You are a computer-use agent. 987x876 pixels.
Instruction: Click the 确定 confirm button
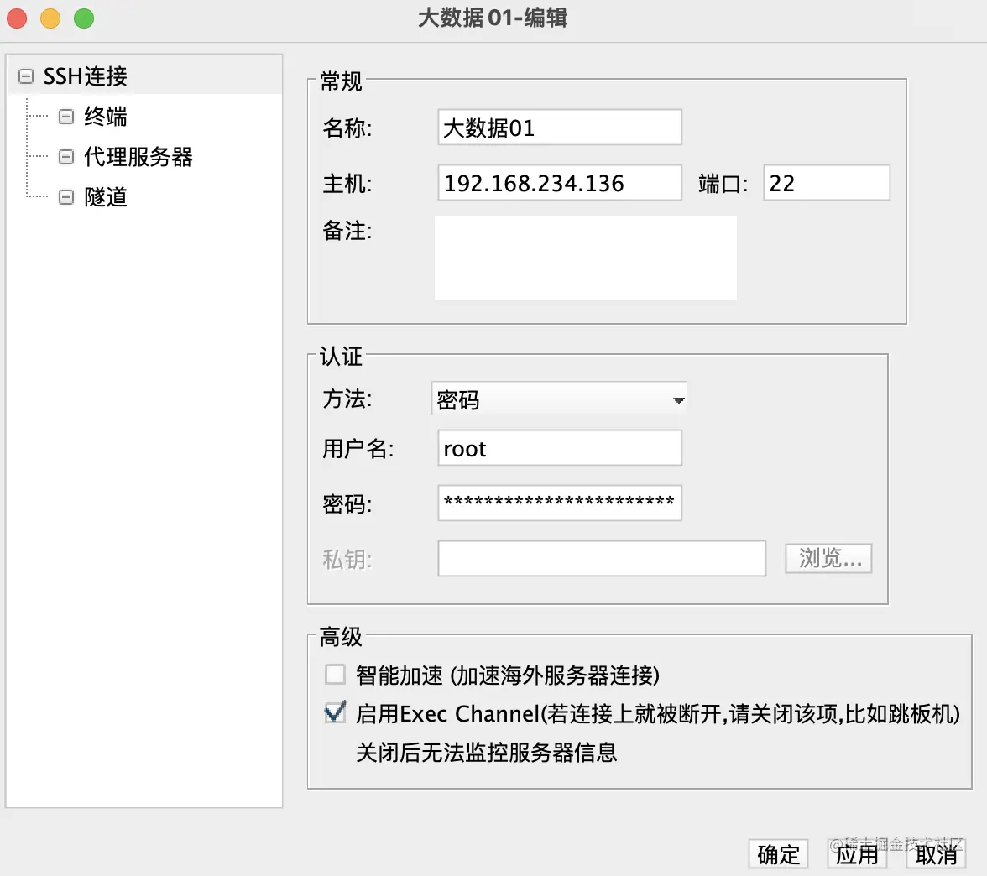point(778,854)
